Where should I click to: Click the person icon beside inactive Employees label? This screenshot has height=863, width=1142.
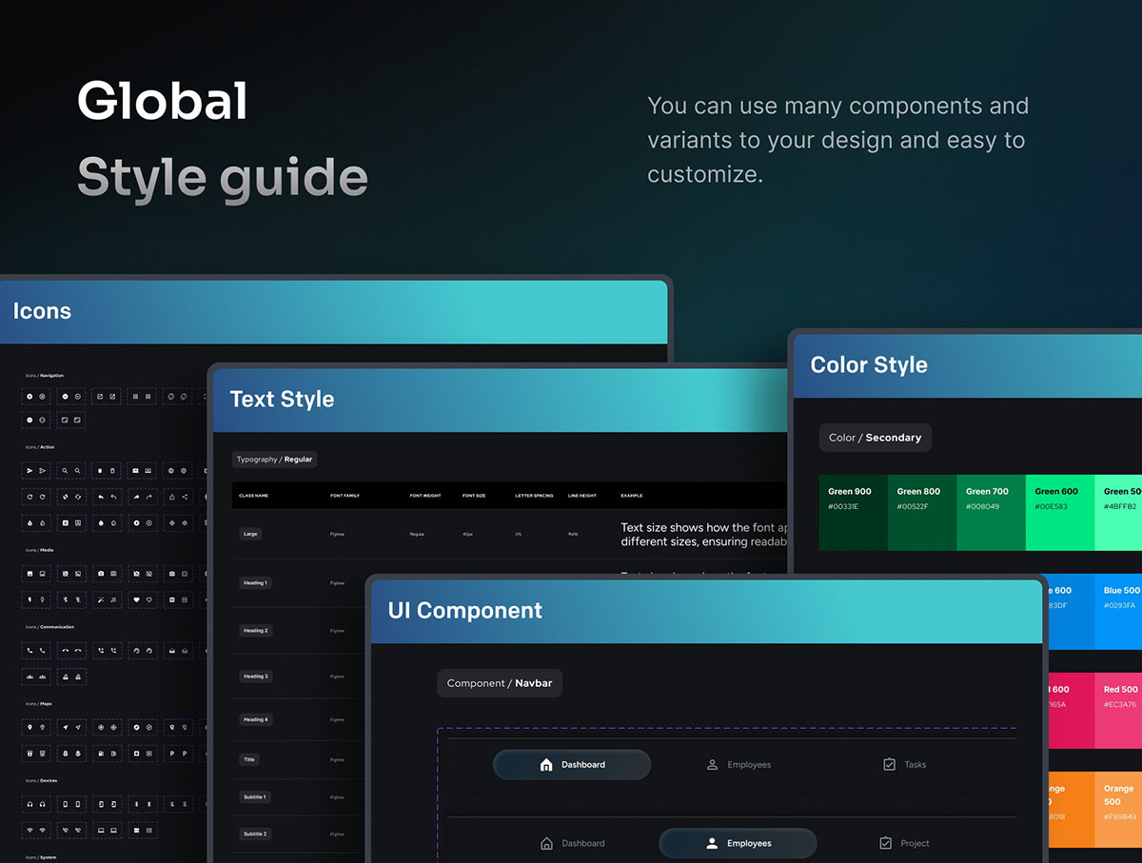pyautogui.click(x=712, y=764)
